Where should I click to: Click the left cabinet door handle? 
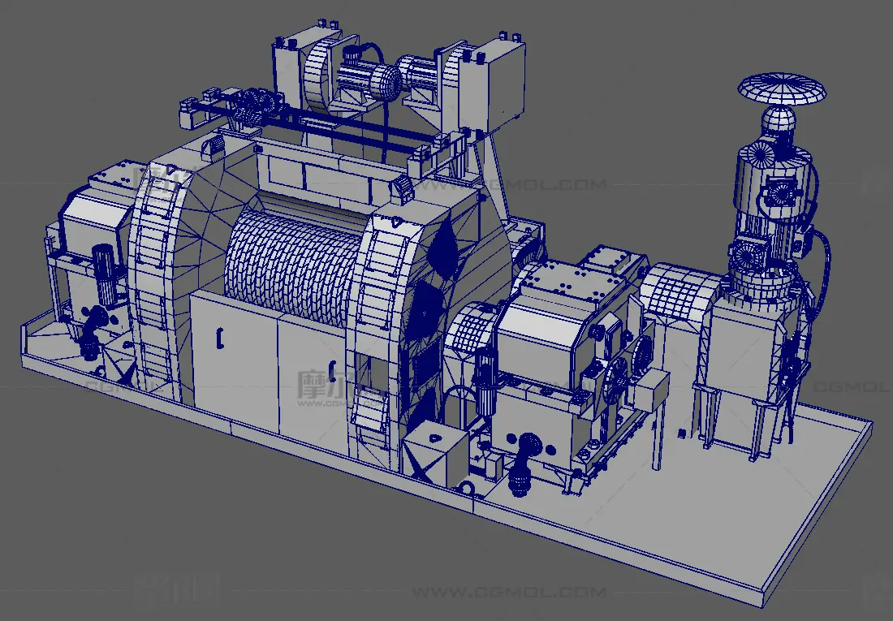coord(218,337)
